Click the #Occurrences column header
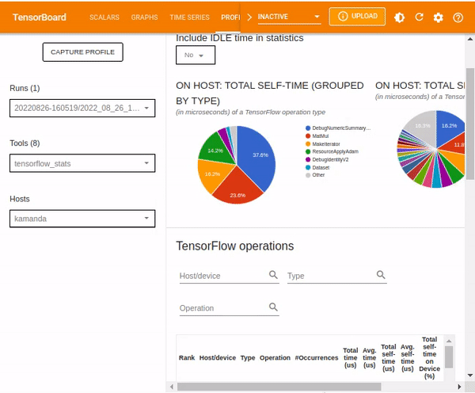This screenshot has width=475, height=393. tap(316, 358)
